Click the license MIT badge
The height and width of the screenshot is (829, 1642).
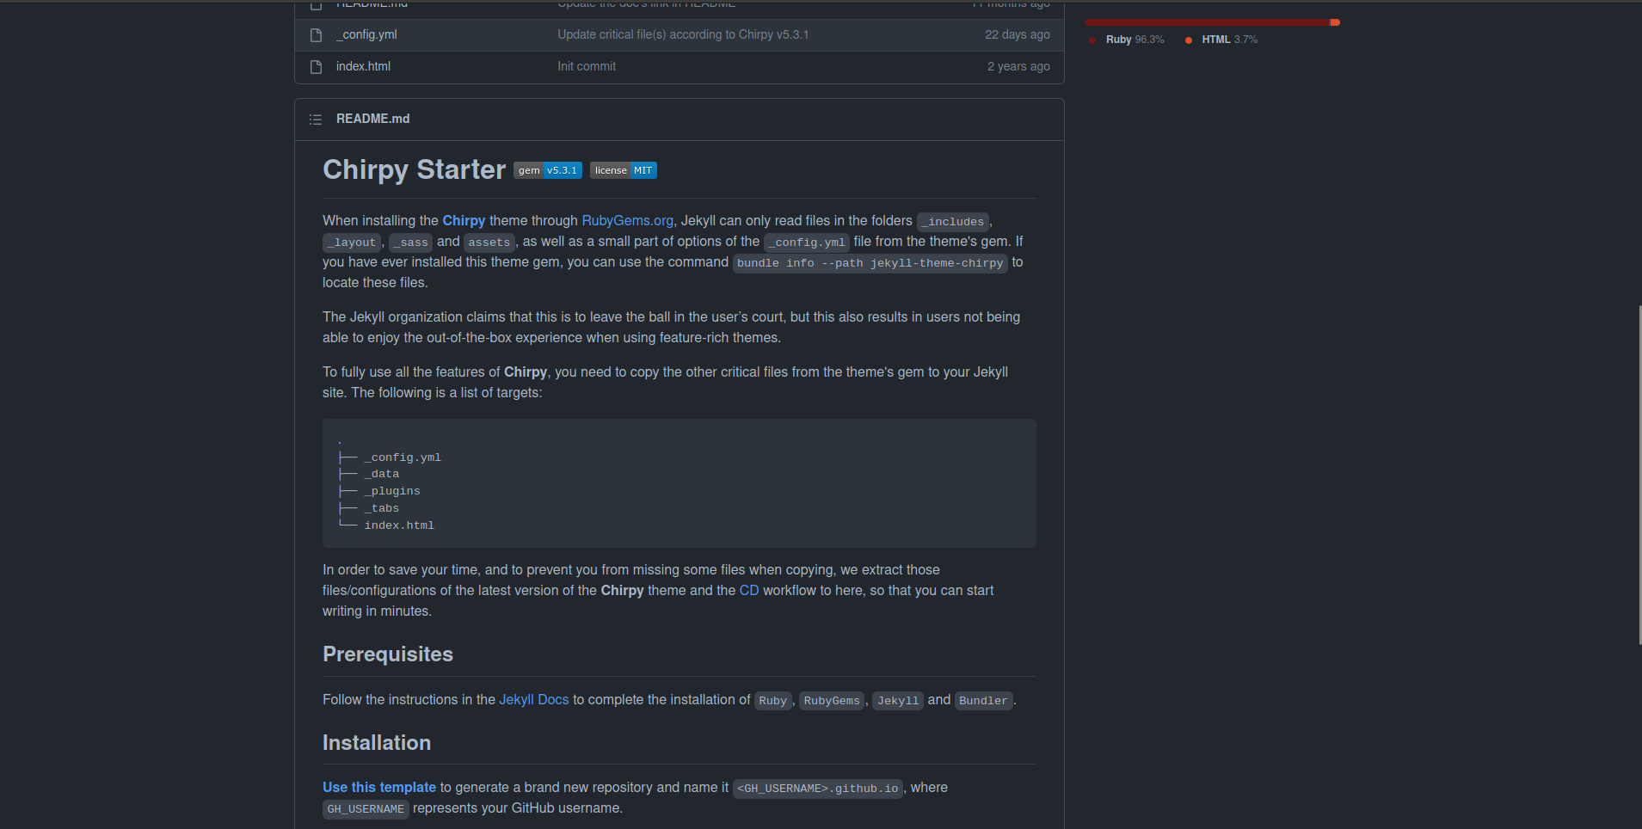coord(624,170)
